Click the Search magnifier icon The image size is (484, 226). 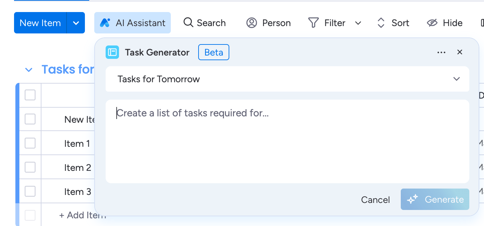[x=189, y=23]
